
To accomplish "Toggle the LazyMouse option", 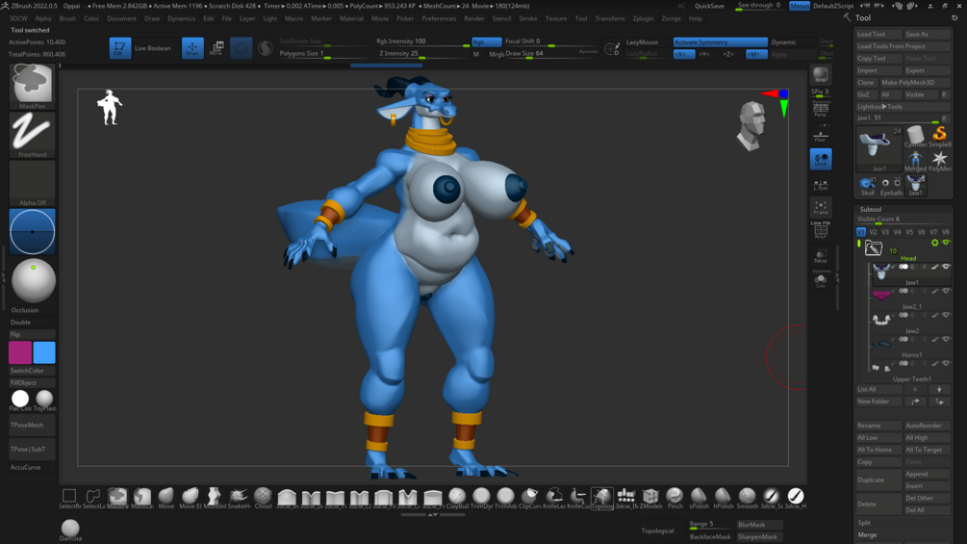I will (x=642, y=42).
